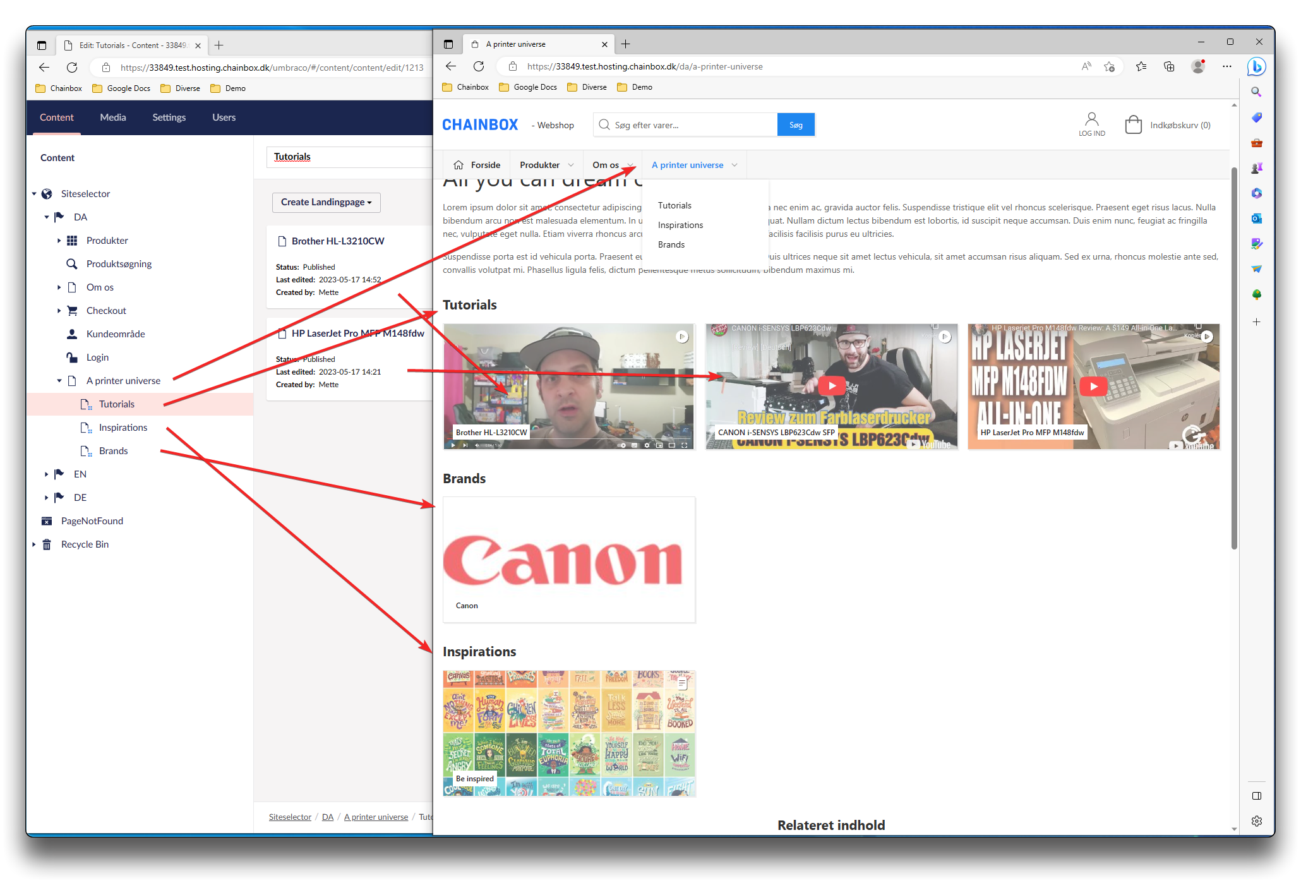Image resolution: width=1301 pixels, height=883 pixels.
Task: Expand the Produkter tree node
Action: click(x=59, y=241)
